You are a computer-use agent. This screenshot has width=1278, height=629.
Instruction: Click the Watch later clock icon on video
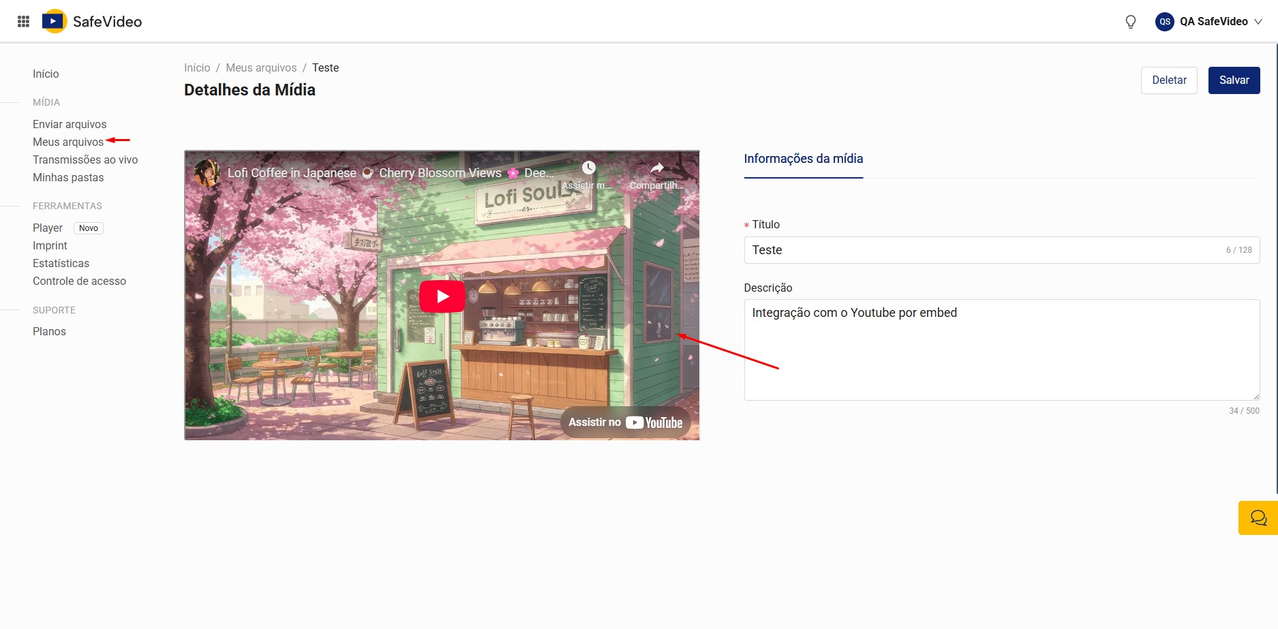point(589,168)
